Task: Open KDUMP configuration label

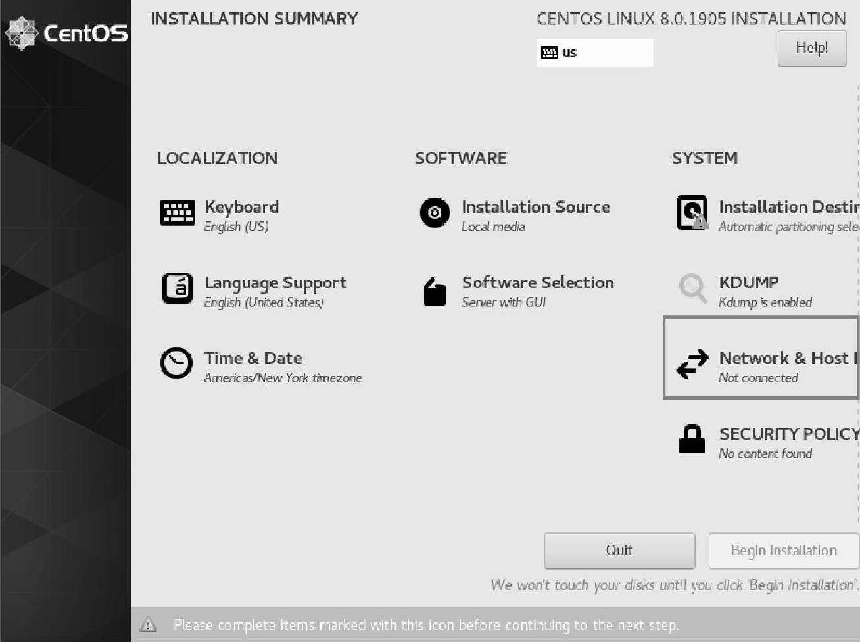Action: coord(749,283)
